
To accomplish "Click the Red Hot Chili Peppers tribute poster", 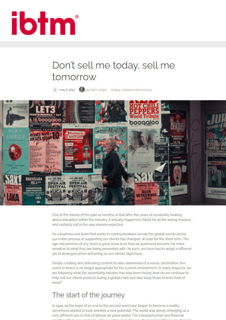I will coord(144,113).
